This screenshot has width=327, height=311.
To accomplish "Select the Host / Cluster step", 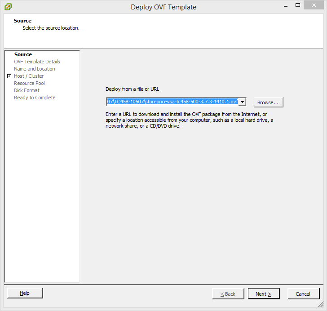I will point(29,76).
